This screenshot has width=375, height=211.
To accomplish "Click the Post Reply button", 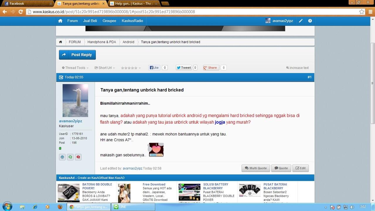I will (77, 55).
